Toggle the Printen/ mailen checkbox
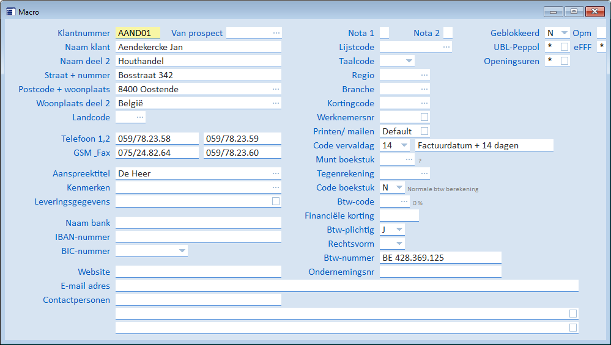 coord(424,131)
